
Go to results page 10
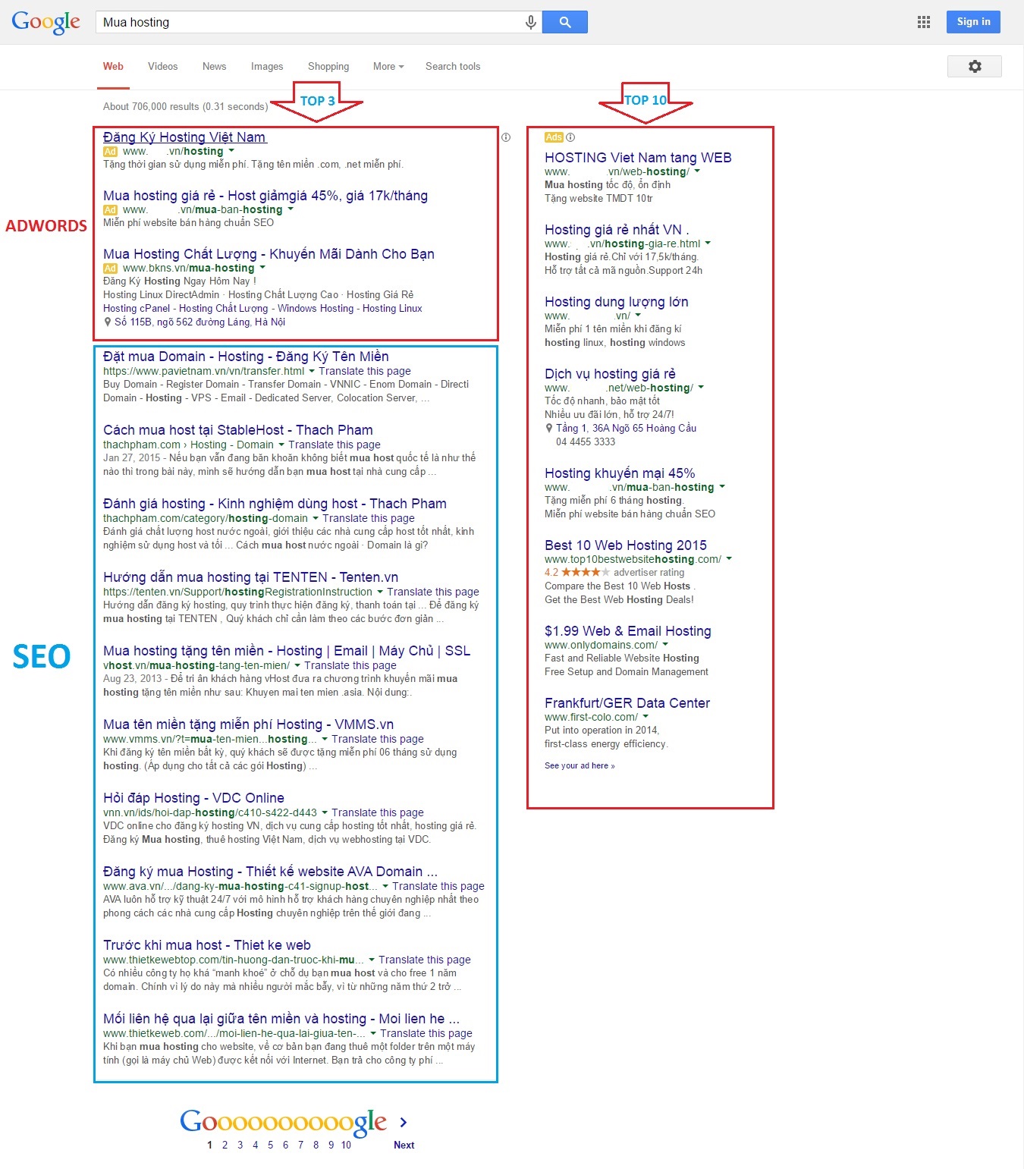click(x=346, y=1145)
